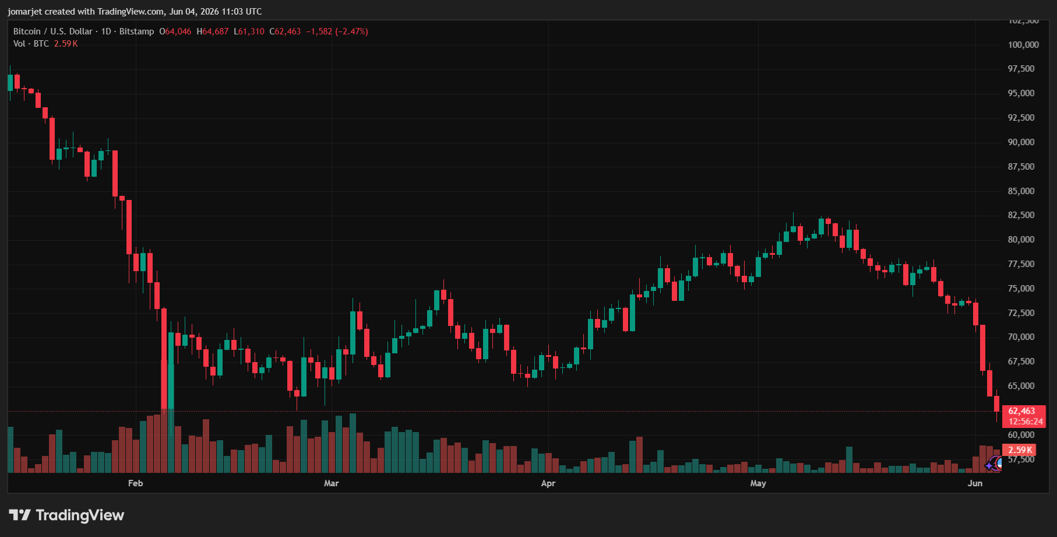Viewport: 1057px width, 537px height.
Task: Click the "Feb" label on the time axis
Action: (135, 483)
